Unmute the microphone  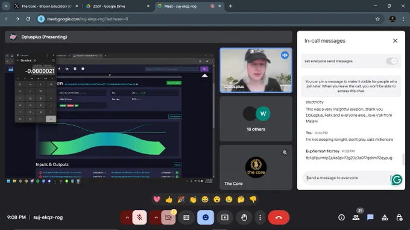[x=140, y=217]
